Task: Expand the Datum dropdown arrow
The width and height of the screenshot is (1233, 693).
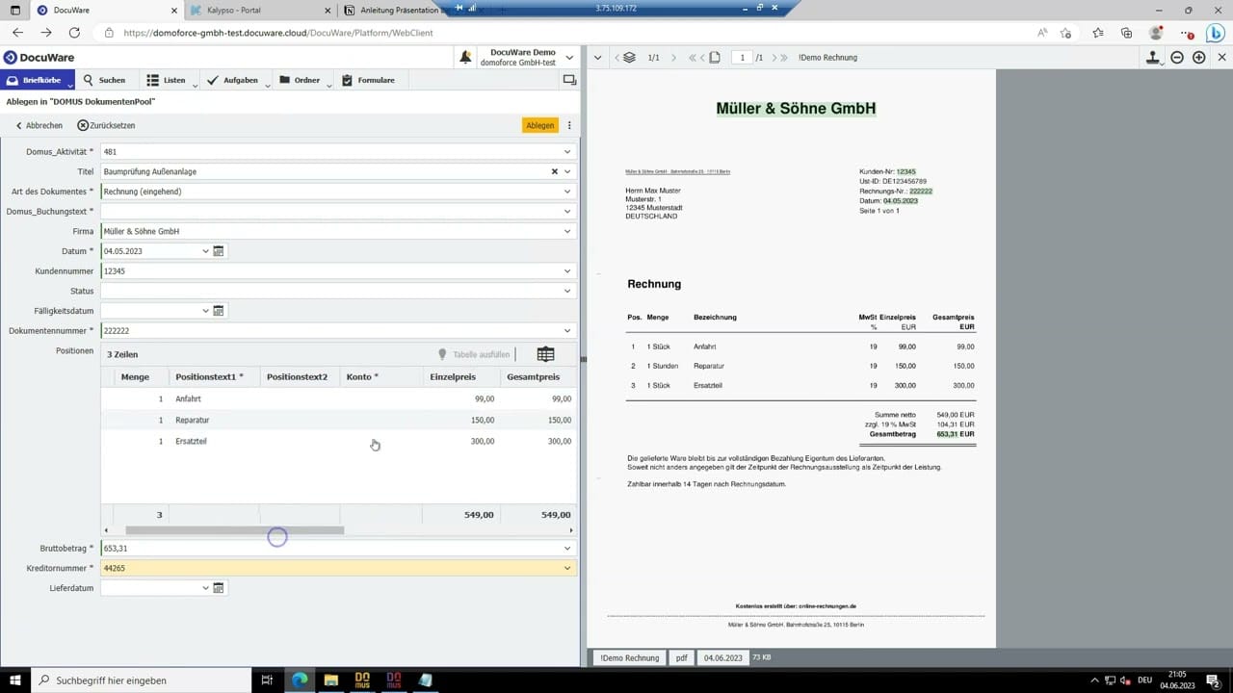Action: coord(205,251)
